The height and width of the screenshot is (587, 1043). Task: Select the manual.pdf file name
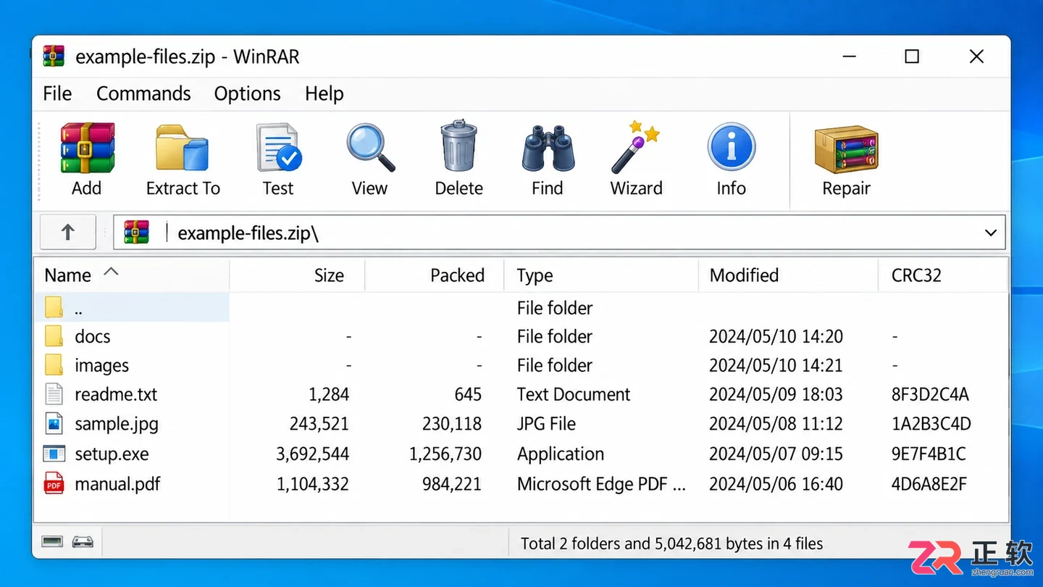(x=117, y=483)
